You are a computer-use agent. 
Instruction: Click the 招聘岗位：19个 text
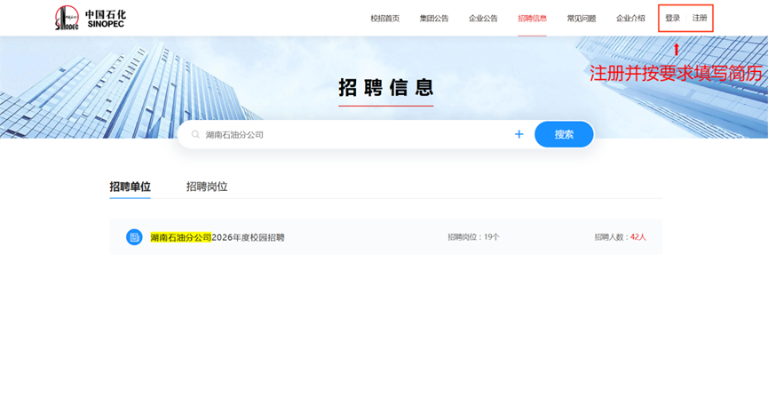point(473,237)
